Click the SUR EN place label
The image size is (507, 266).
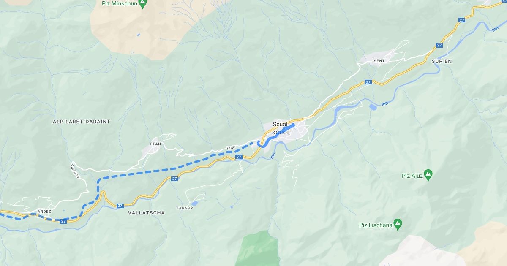(442, 61)
